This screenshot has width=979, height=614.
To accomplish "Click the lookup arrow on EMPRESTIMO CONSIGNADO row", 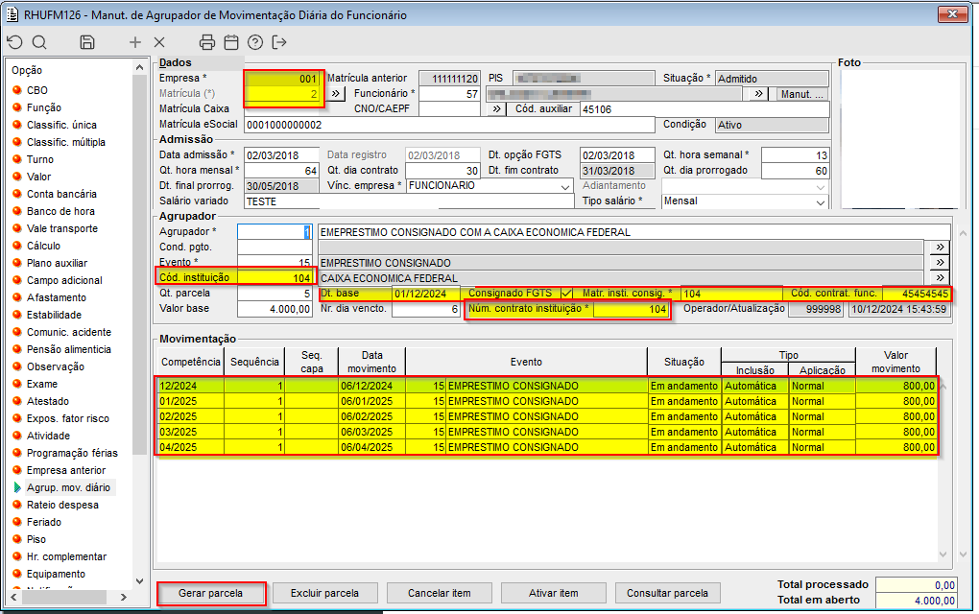I will [940, 263].
